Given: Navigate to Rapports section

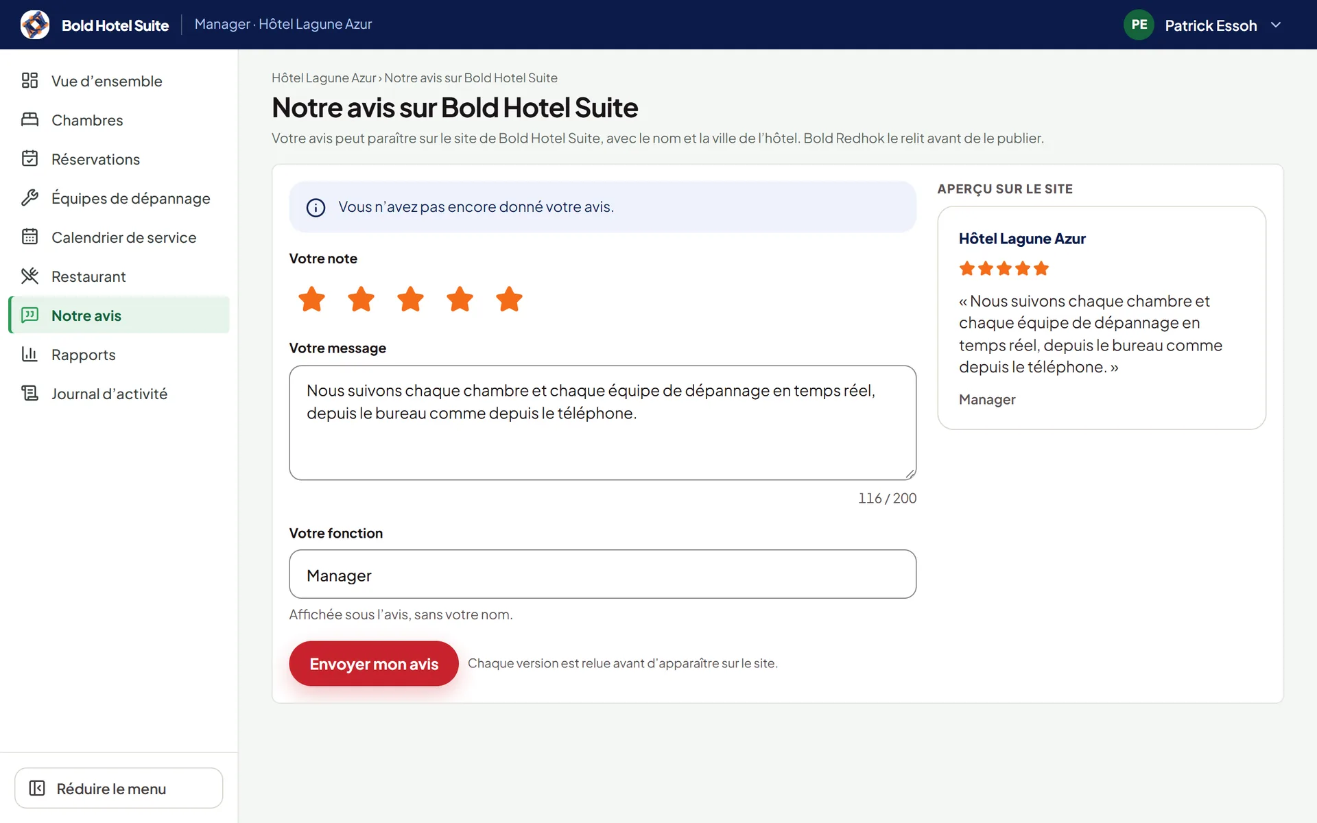Looking at the screenshot, I should [x=119, y=355].
